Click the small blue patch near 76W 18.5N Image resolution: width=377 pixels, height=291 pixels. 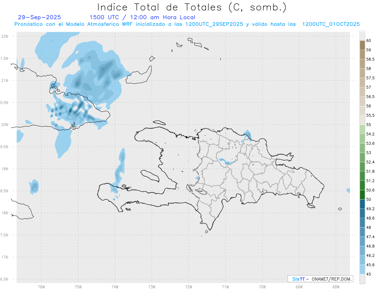[x=34, y=187]
